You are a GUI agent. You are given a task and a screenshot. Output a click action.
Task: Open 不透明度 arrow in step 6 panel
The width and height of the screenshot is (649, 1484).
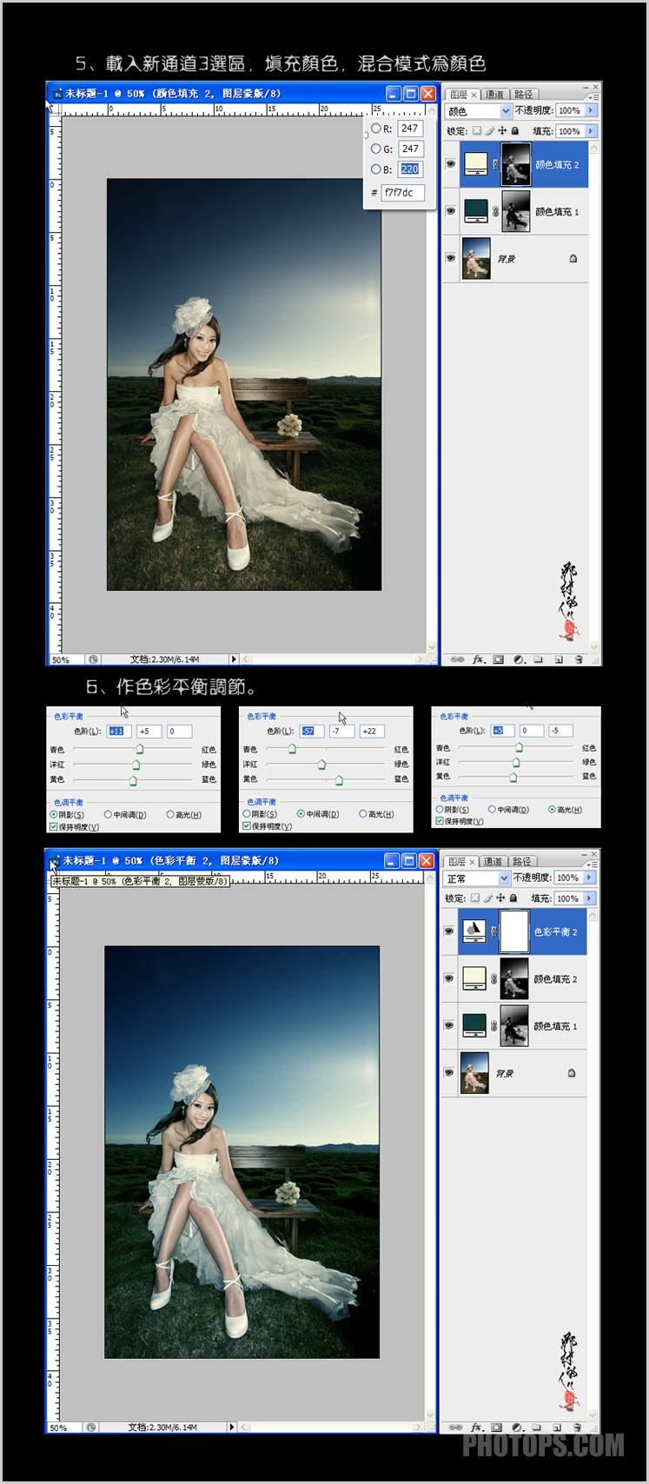click(x=590, y=878)
